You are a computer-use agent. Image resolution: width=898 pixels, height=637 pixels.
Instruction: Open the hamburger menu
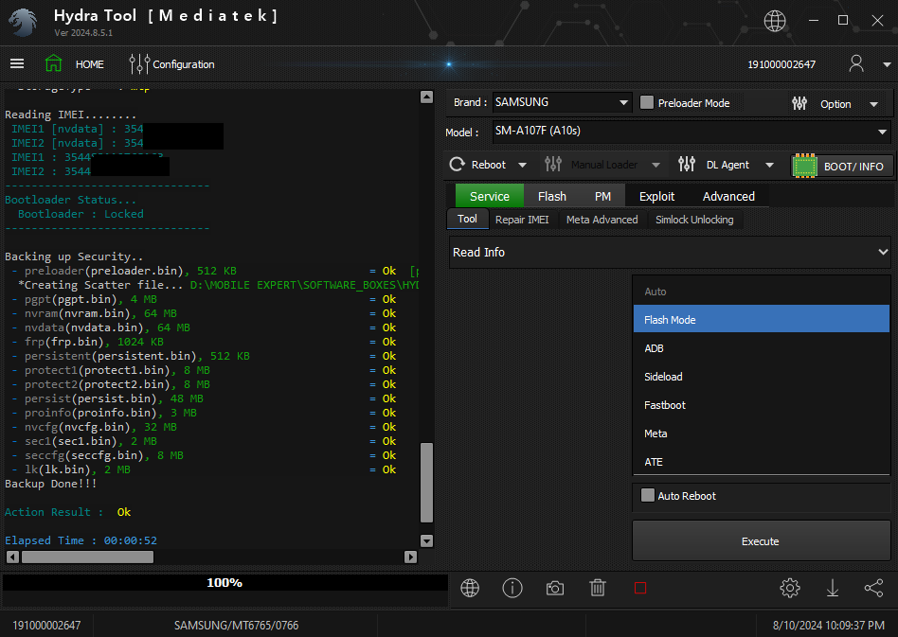point(17,63)
